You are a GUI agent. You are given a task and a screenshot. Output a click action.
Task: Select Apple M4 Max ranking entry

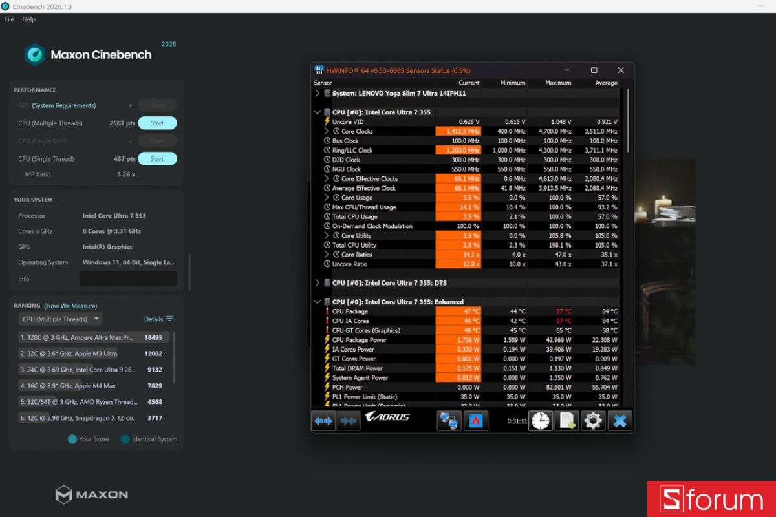point(94,386)
